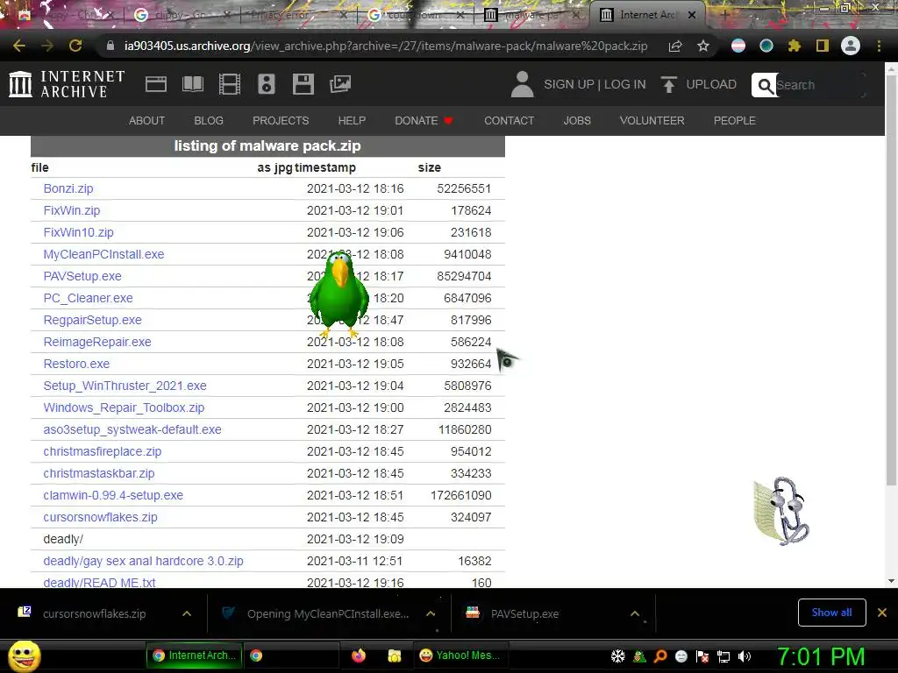The height and width of the screenshot is (673, 898).
Task: Open the HELP menu item
Action: [352, 121]
